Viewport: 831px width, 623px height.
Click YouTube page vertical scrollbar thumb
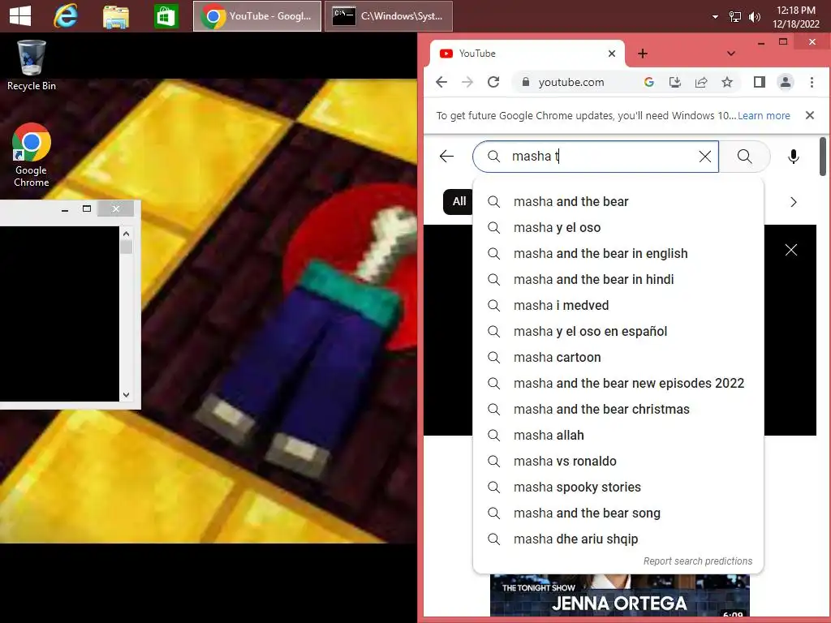pos(823,157)
